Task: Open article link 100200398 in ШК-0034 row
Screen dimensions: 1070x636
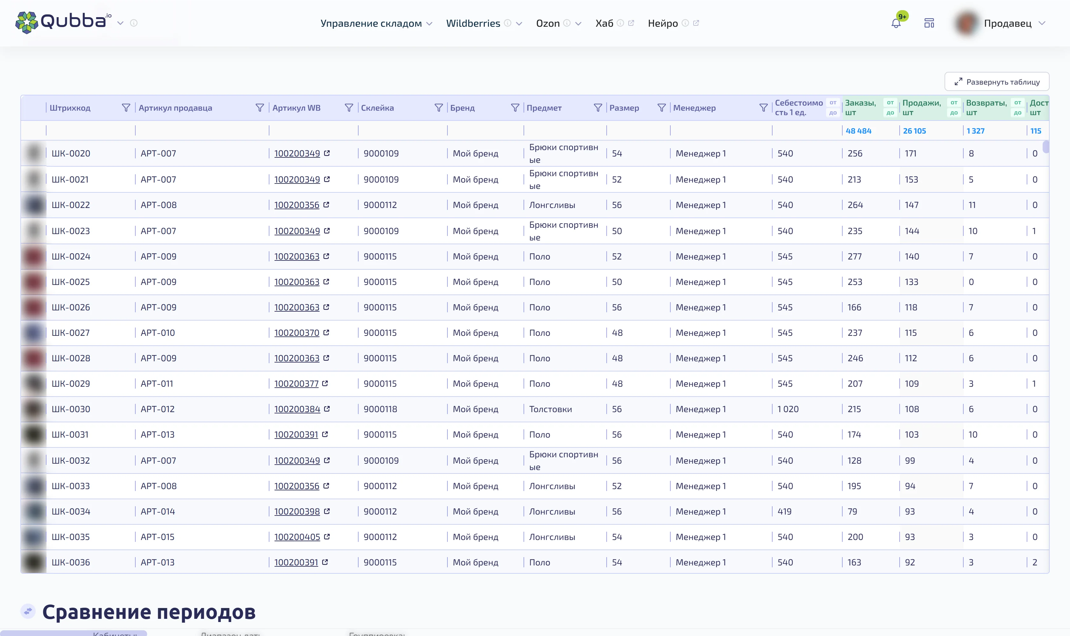Action: point(297,511)
